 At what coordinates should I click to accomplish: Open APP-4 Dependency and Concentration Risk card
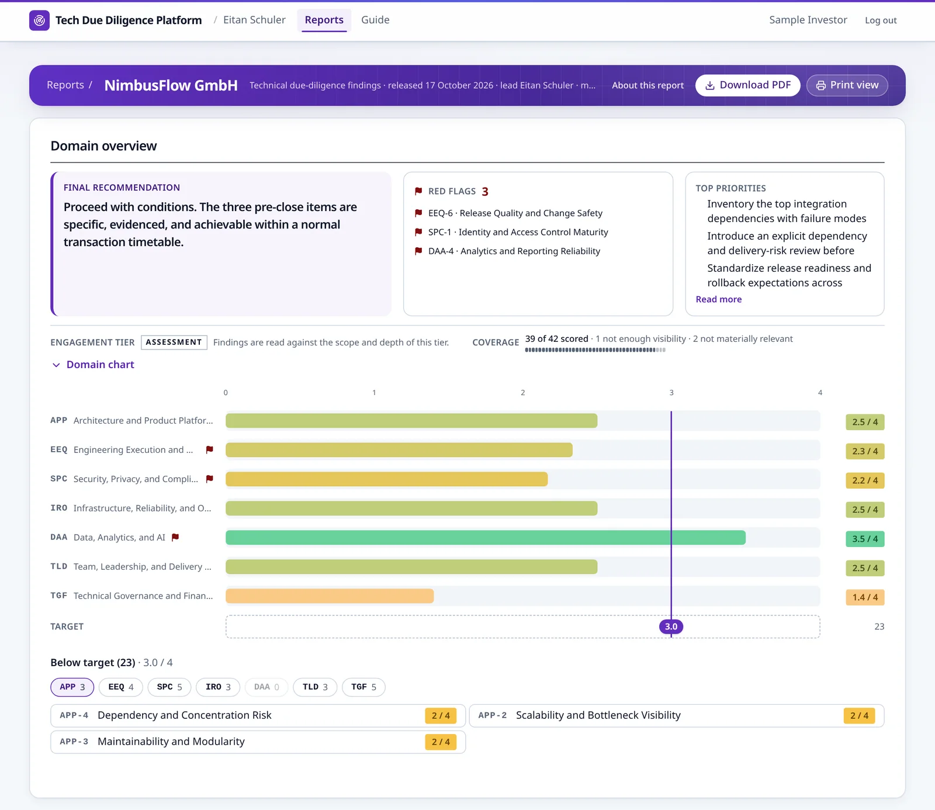(258, 716)
